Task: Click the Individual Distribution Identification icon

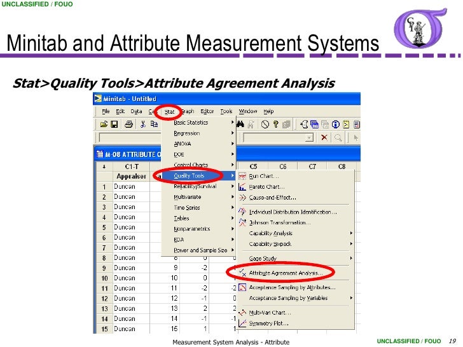Action: pyautogui.click(x=242, y=212)
